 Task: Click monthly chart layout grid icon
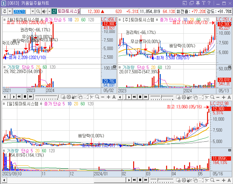63,97
